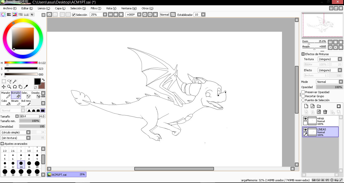Enable Preservar Opacidad
Viewport: 344px width, 183px height.
point(303,92)
